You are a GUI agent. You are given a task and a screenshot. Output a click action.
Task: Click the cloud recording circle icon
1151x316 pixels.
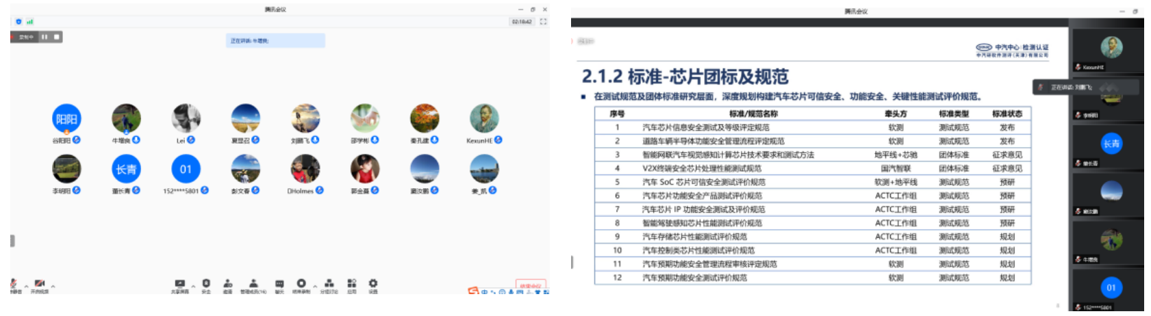(301, 283)
